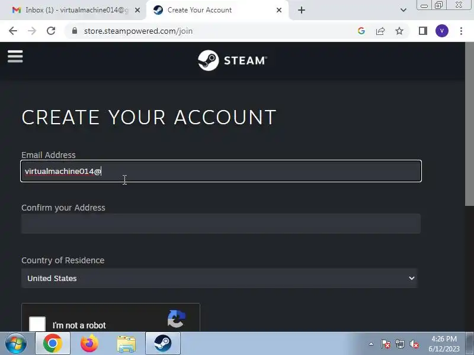474x355 pixels.
Task: Bookmark this page with the star icon
Action: click(x=399, y=31)
